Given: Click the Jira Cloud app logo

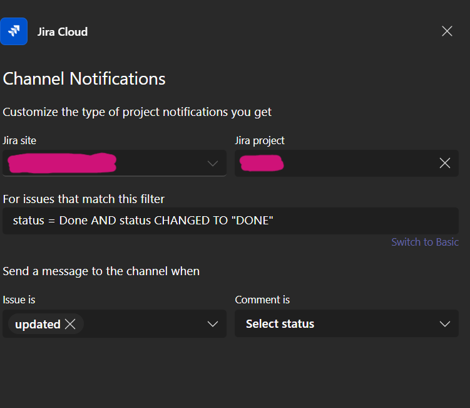Looking at the screenshot, I should point(14,31).
